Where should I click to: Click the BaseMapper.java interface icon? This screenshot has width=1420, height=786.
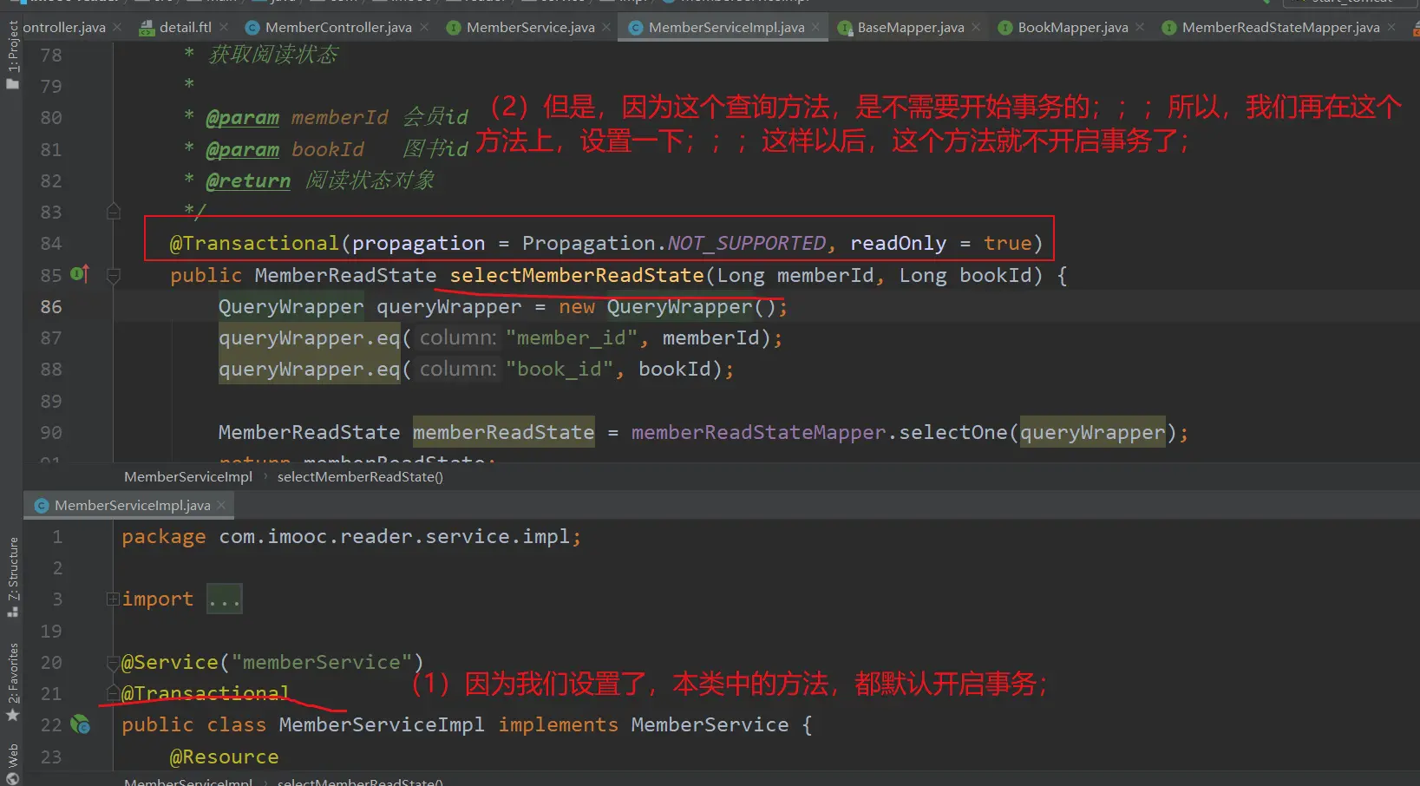click(845, 28)
